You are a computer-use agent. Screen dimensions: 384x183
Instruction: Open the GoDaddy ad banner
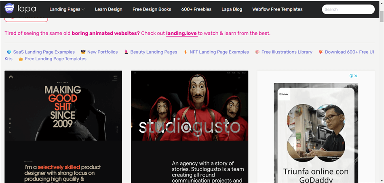click(x=316, y=133)
